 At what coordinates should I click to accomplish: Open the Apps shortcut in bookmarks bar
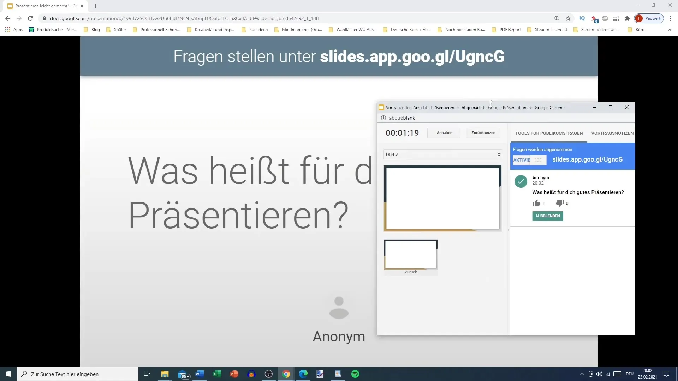point(14,30)
